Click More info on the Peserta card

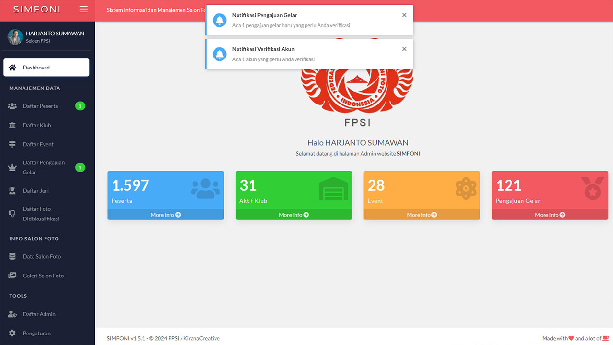(165, 215)
